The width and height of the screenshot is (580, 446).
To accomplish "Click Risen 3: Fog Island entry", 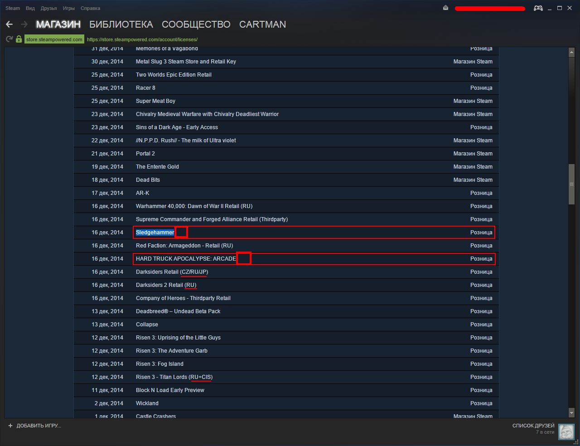I will click(159, 364).
